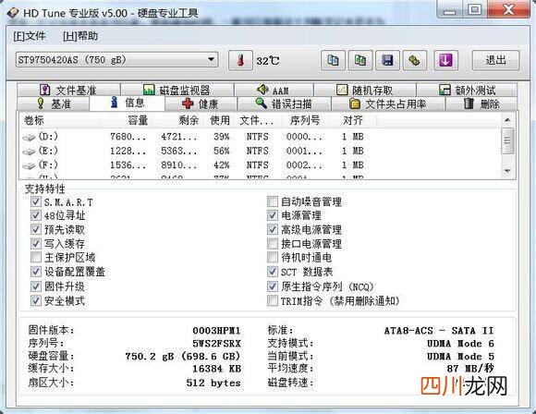Switch to the 基准 tab
This screenshot has width=536, height=414.
(x=54, y=103)
